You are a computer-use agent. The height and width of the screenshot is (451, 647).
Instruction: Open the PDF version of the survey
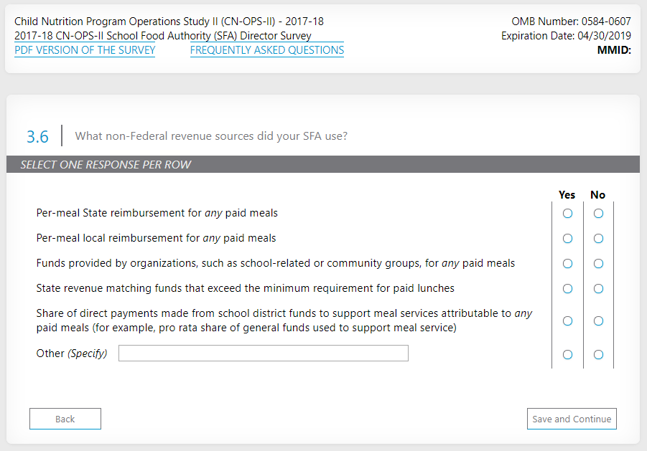click(85, 50)
